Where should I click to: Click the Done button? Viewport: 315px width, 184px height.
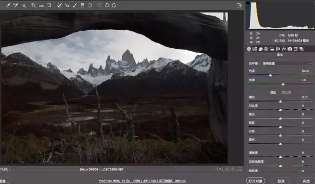tap(306, 181)
